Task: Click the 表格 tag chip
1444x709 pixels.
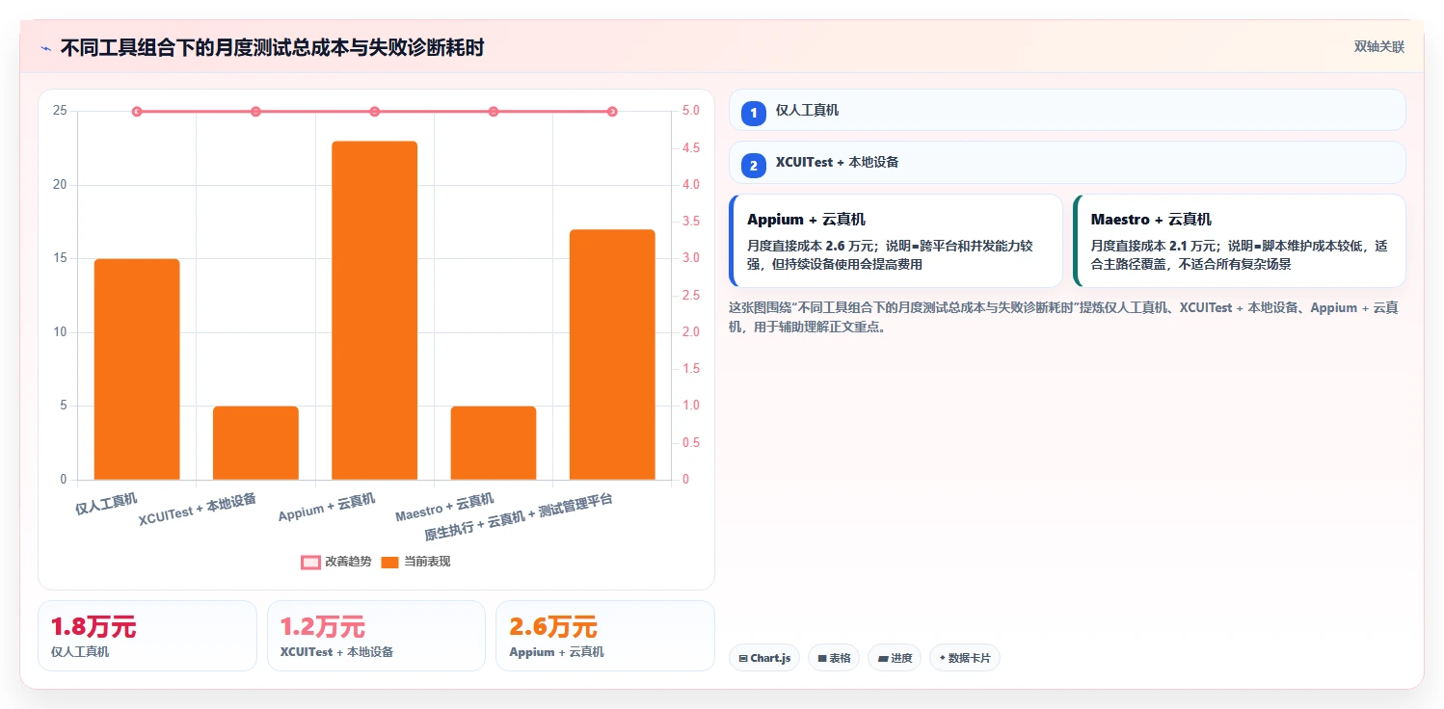Action: 834,658
